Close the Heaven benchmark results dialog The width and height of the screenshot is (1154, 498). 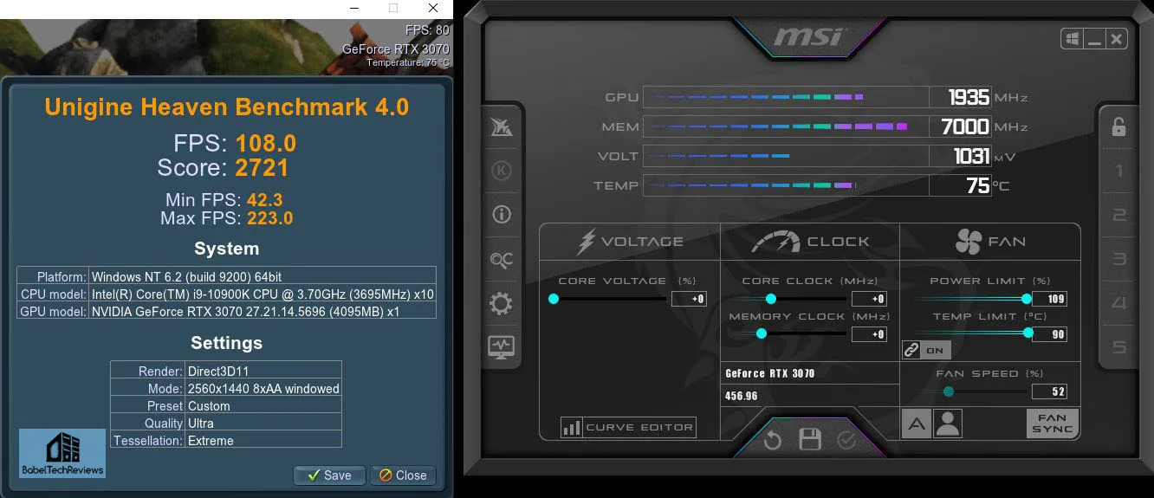403,475
